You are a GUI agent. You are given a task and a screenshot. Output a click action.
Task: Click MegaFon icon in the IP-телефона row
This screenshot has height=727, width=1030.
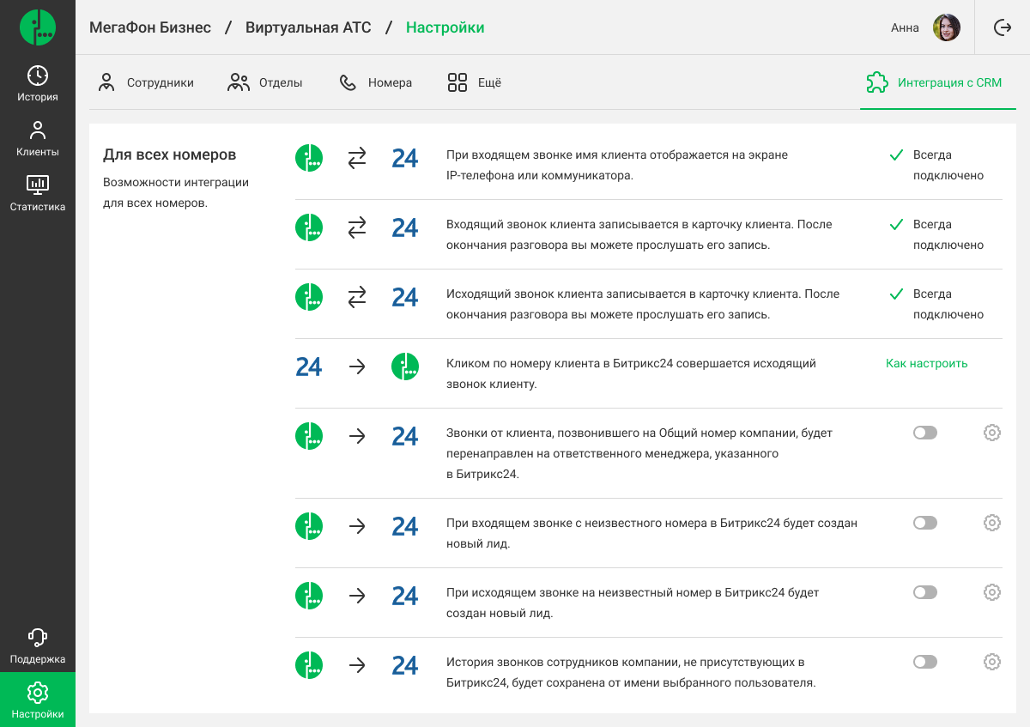tap(309, 158)
